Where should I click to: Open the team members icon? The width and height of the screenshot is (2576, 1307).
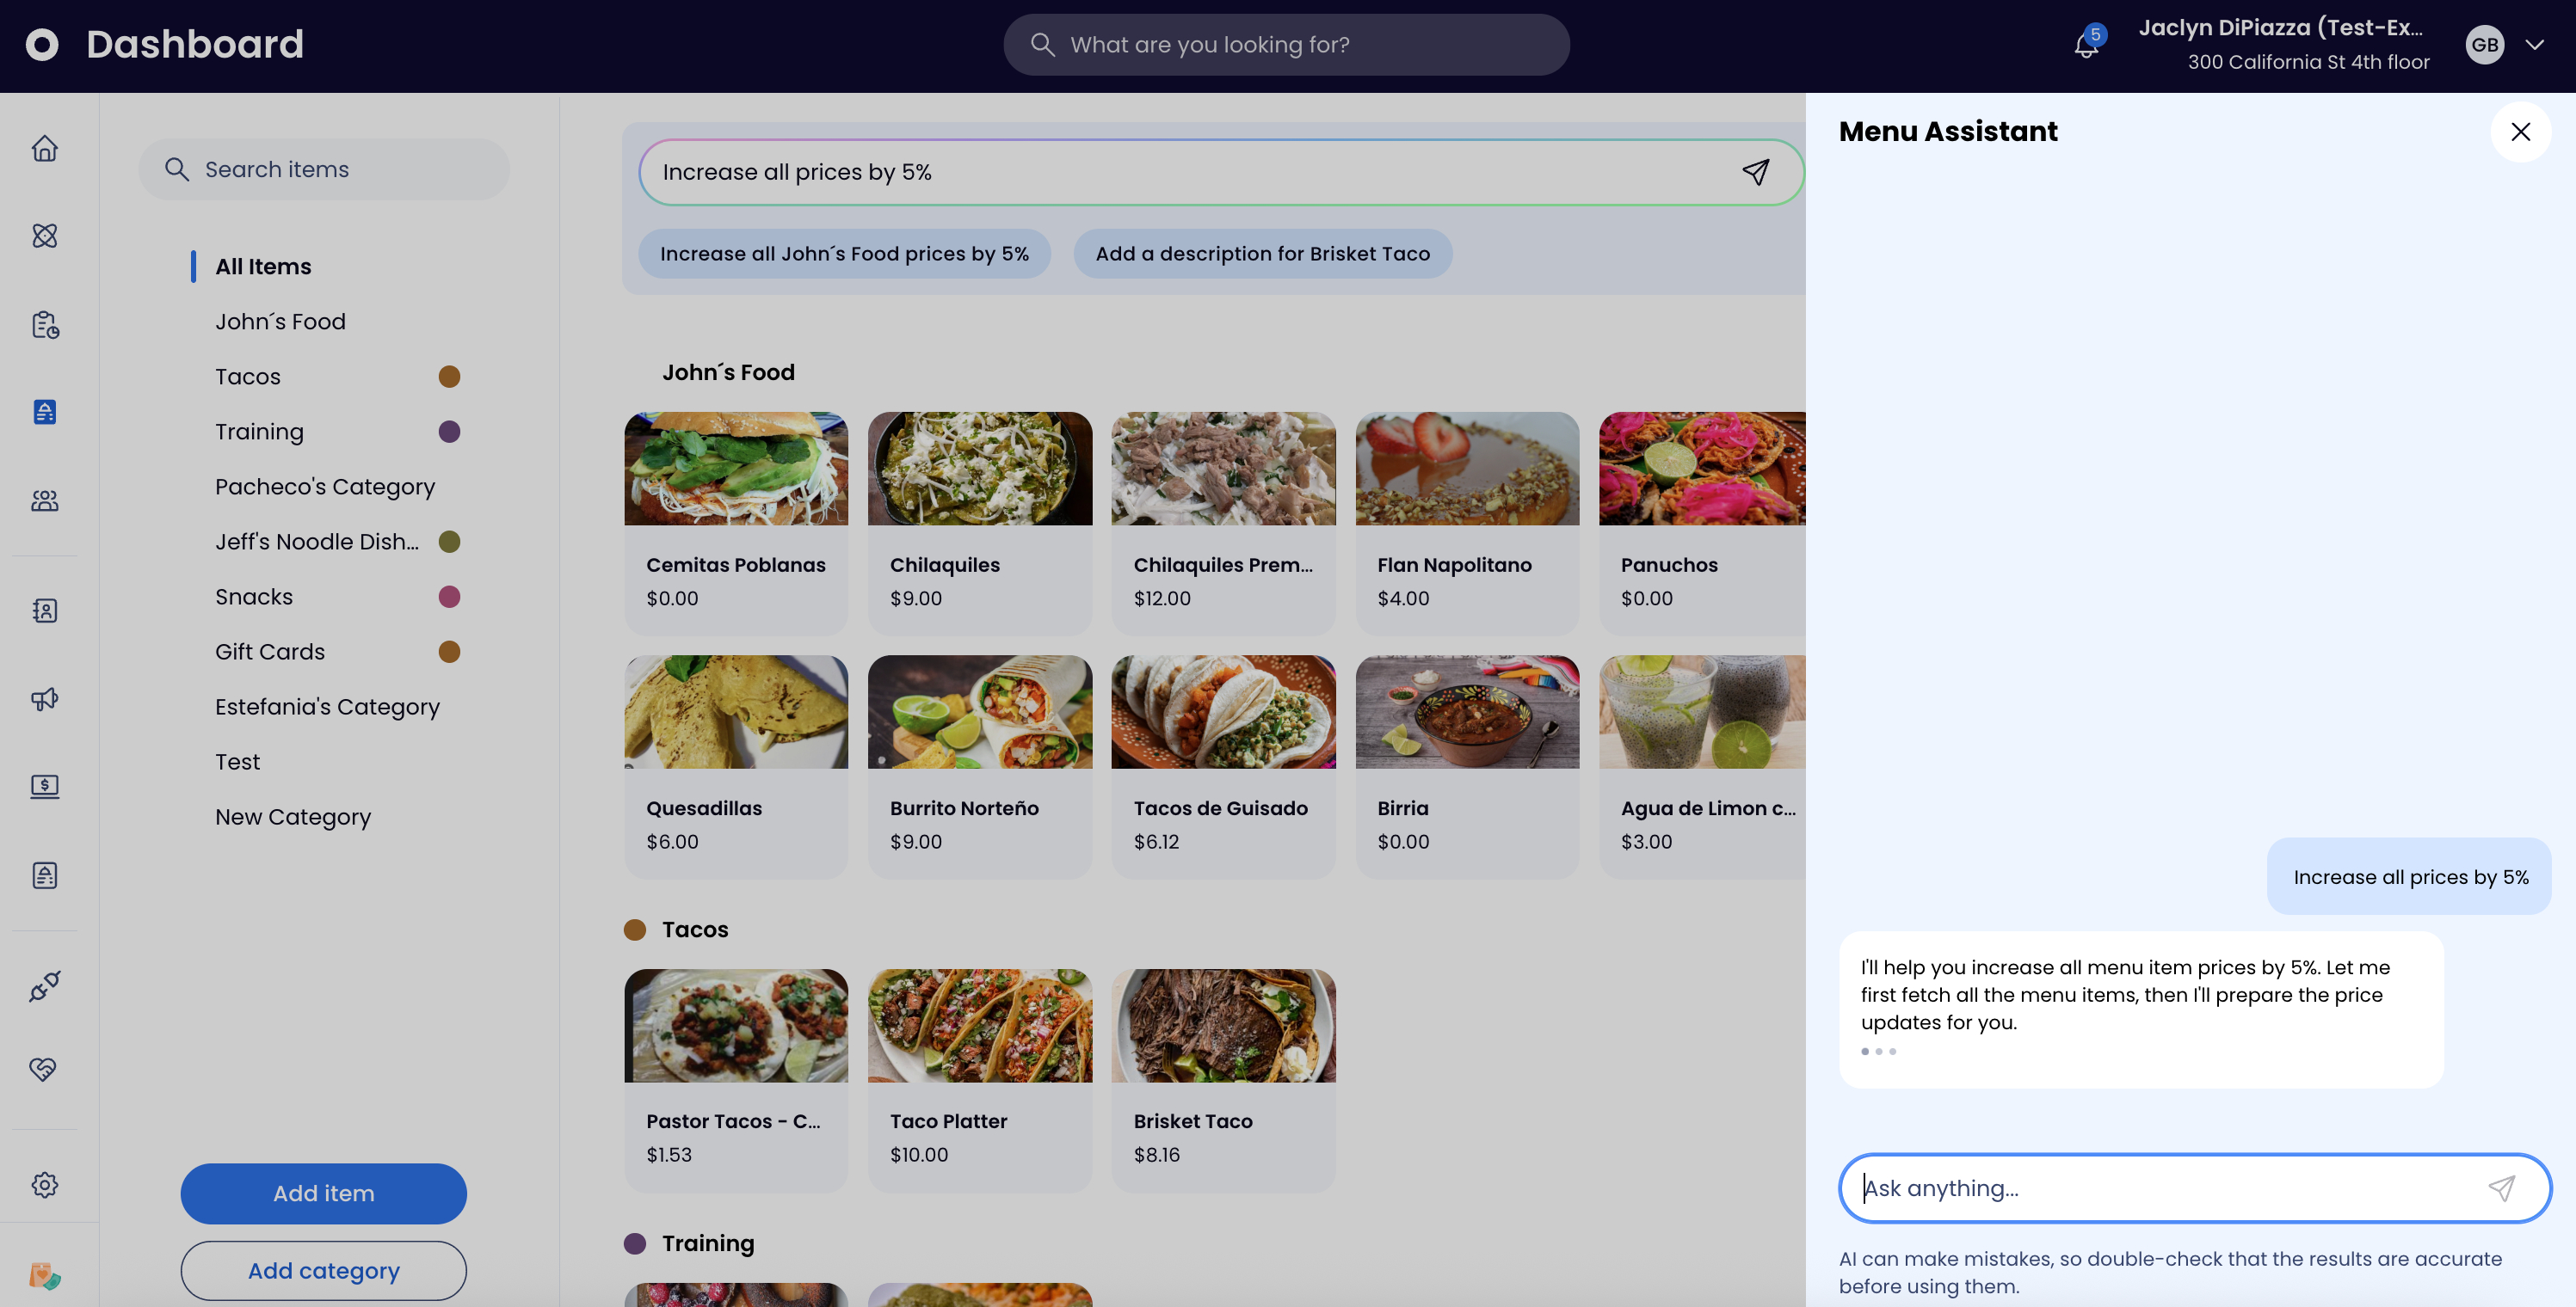tap(45, 500)
